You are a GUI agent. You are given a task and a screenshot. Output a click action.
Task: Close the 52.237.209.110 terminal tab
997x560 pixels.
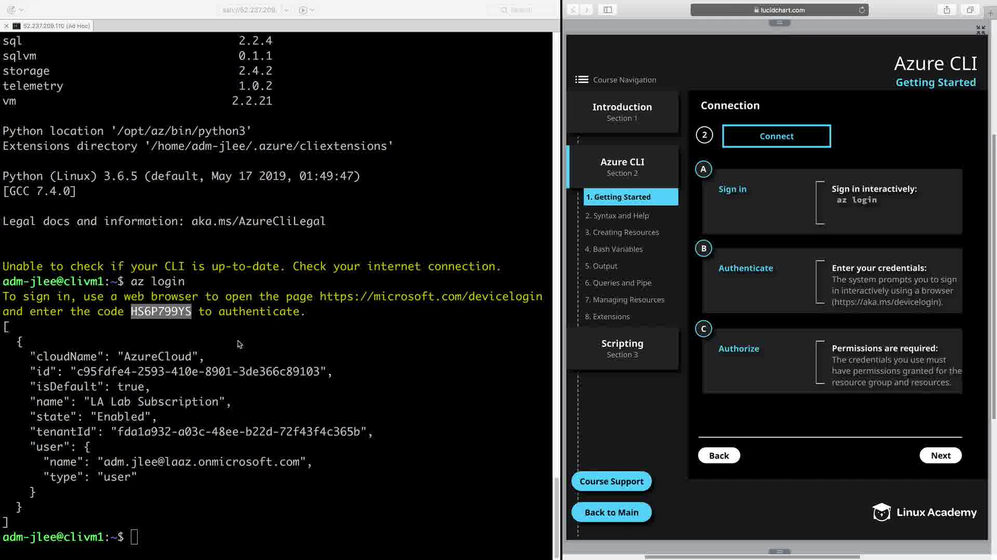(x=6, y=26)
